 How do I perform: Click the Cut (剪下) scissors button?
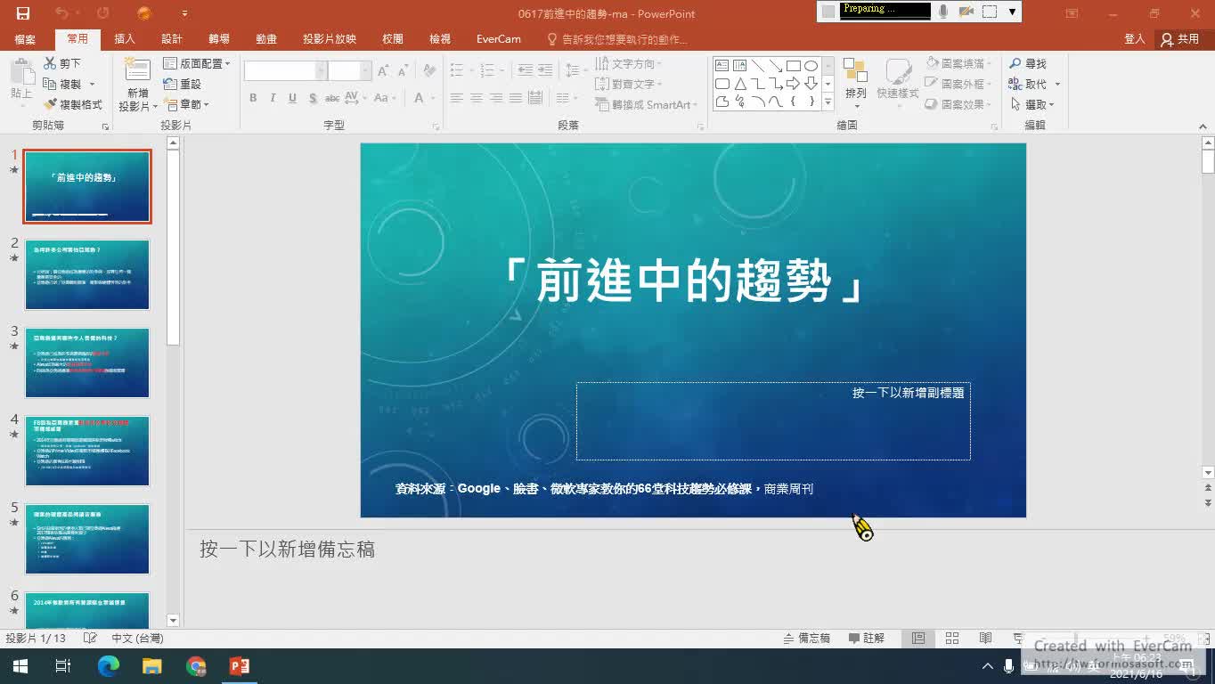coord(62,63)
